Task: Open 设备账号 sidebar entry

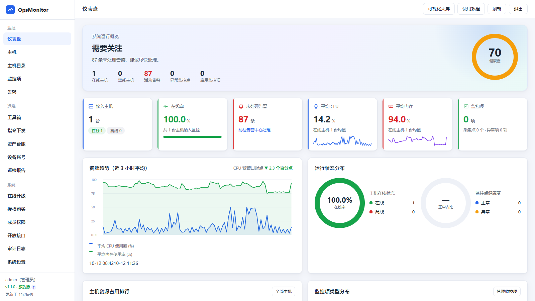Action: (x=37, y=157)
